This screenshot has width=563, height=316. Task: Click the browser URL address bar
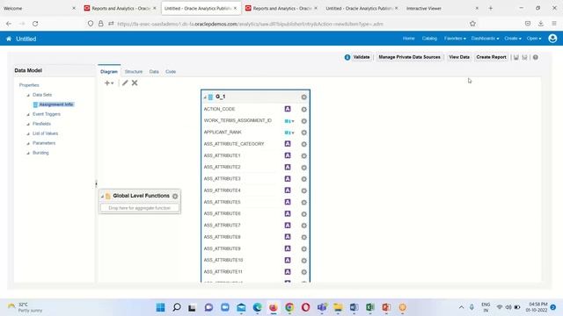[x=250, y=24]
